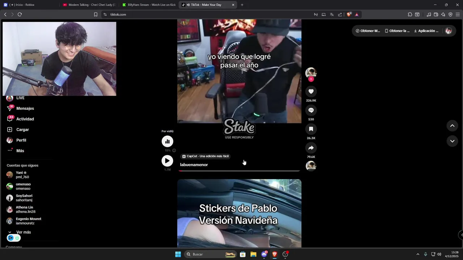Open a new browser tab

(242, 5)
